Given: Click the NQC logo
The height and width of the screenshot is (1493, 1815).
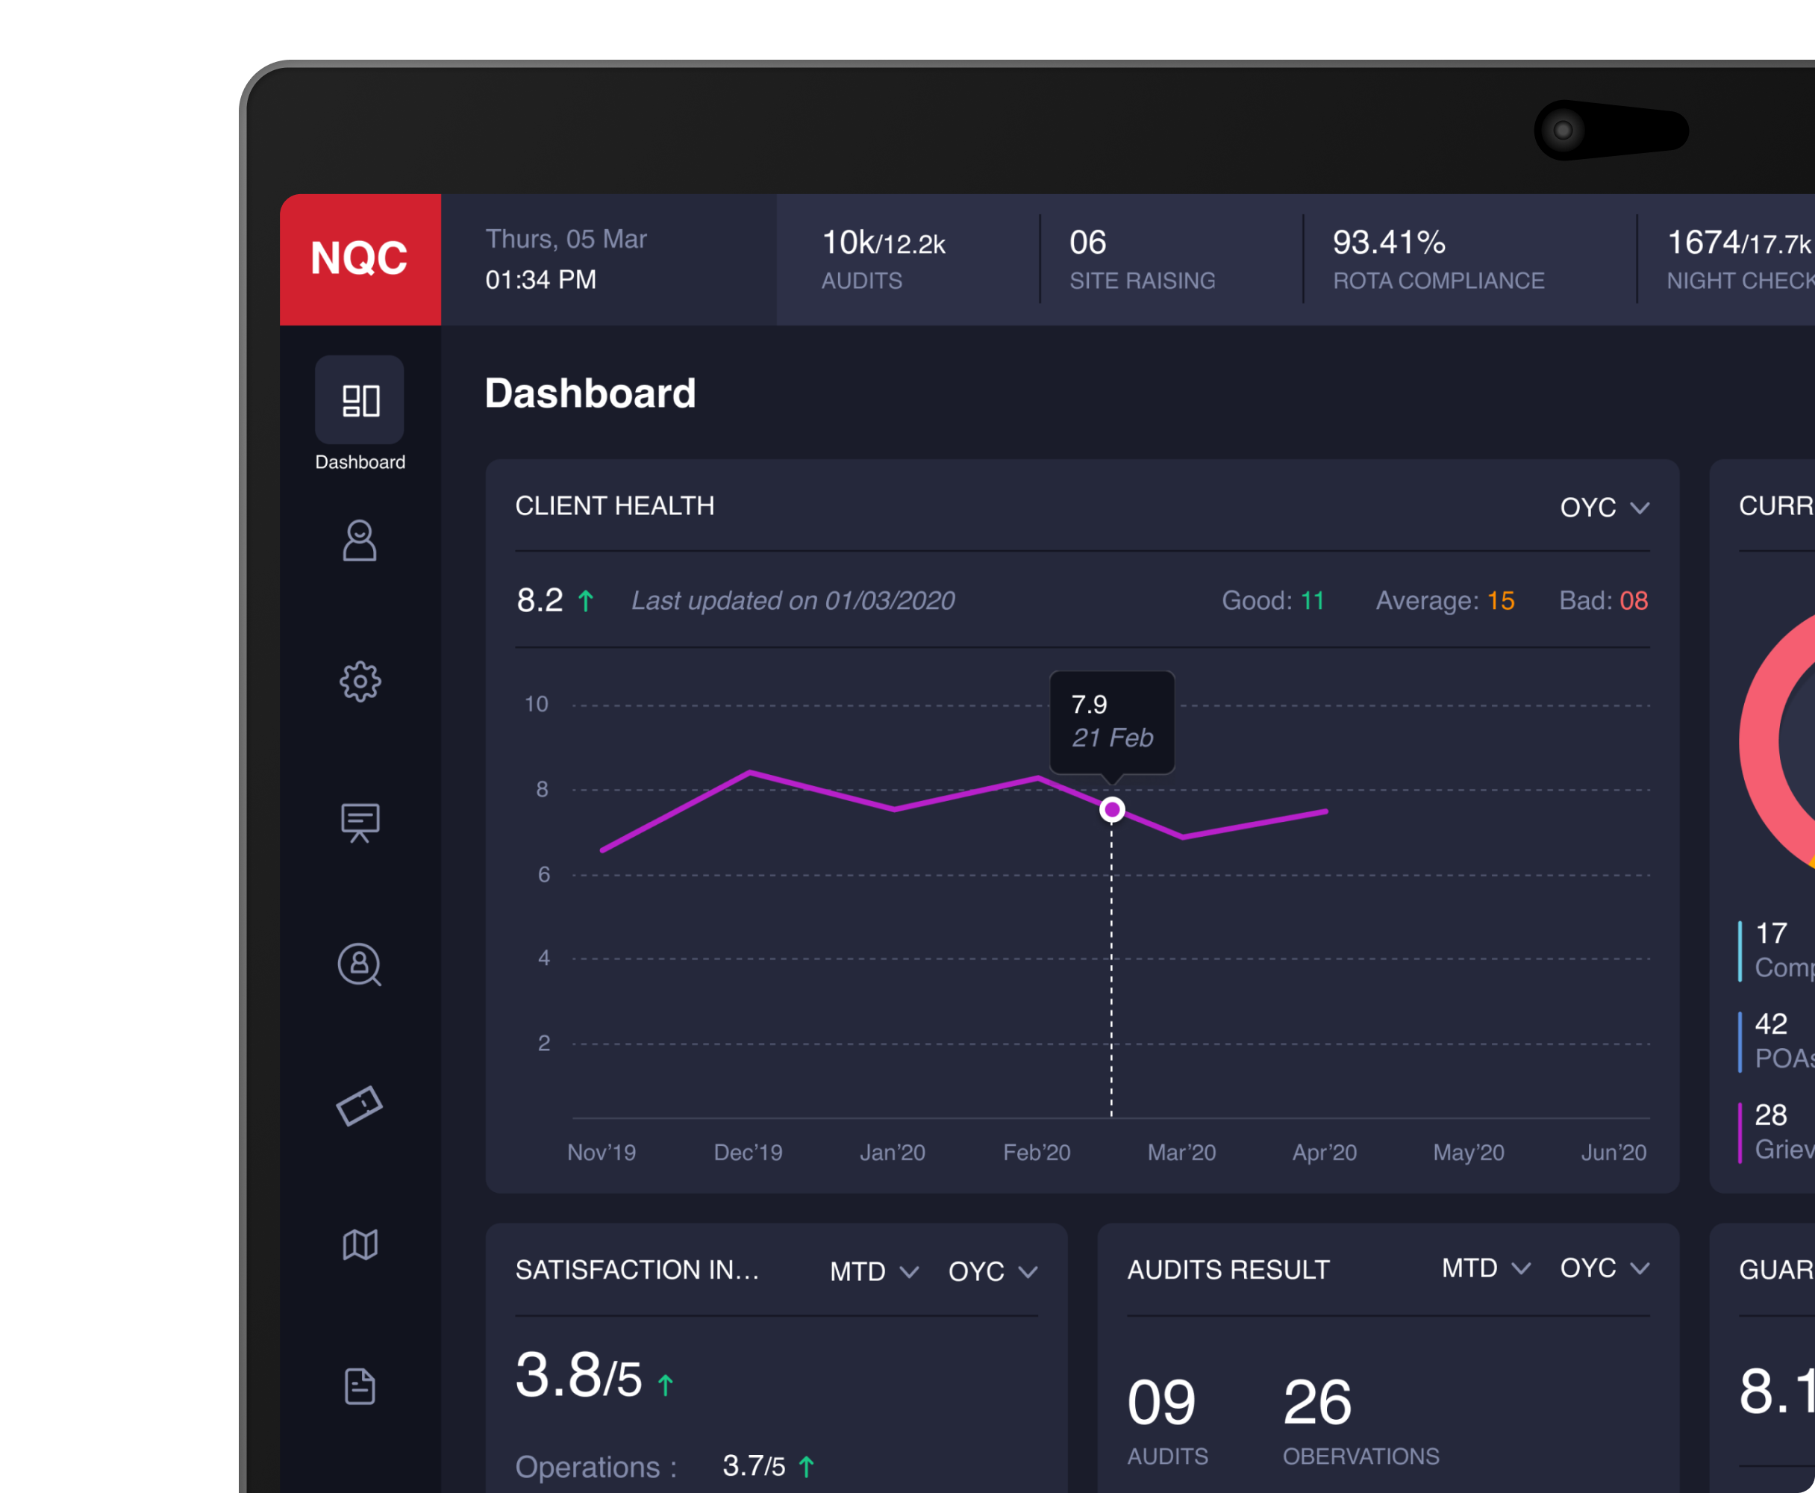Looking at the screenshot, I should click(360, 259).
